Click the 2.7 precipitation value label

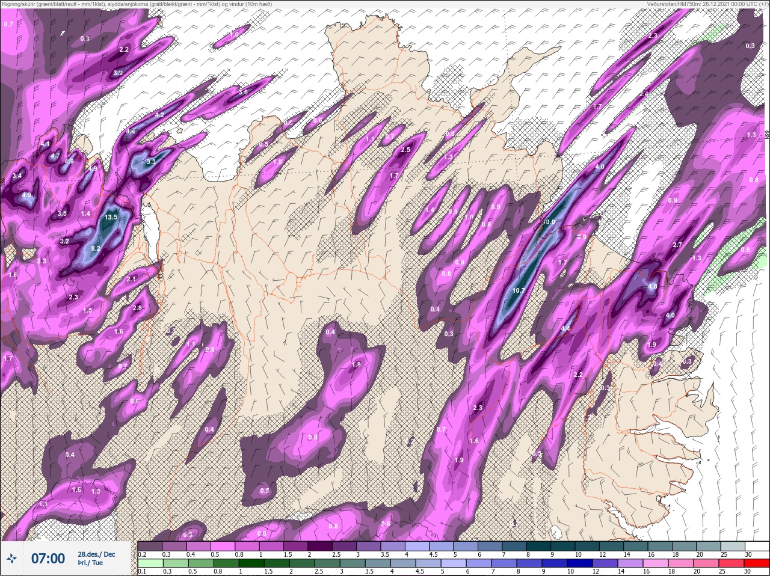pos(677,245)
